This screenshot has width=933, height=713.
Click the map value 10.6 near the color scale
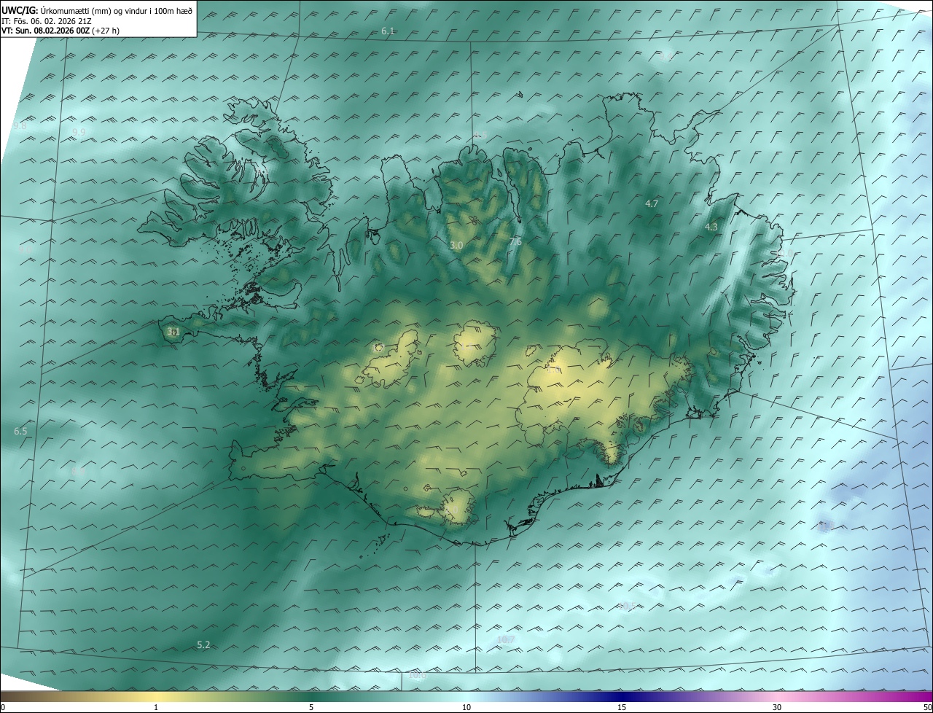pyautogui.click(x=417, y=676)
